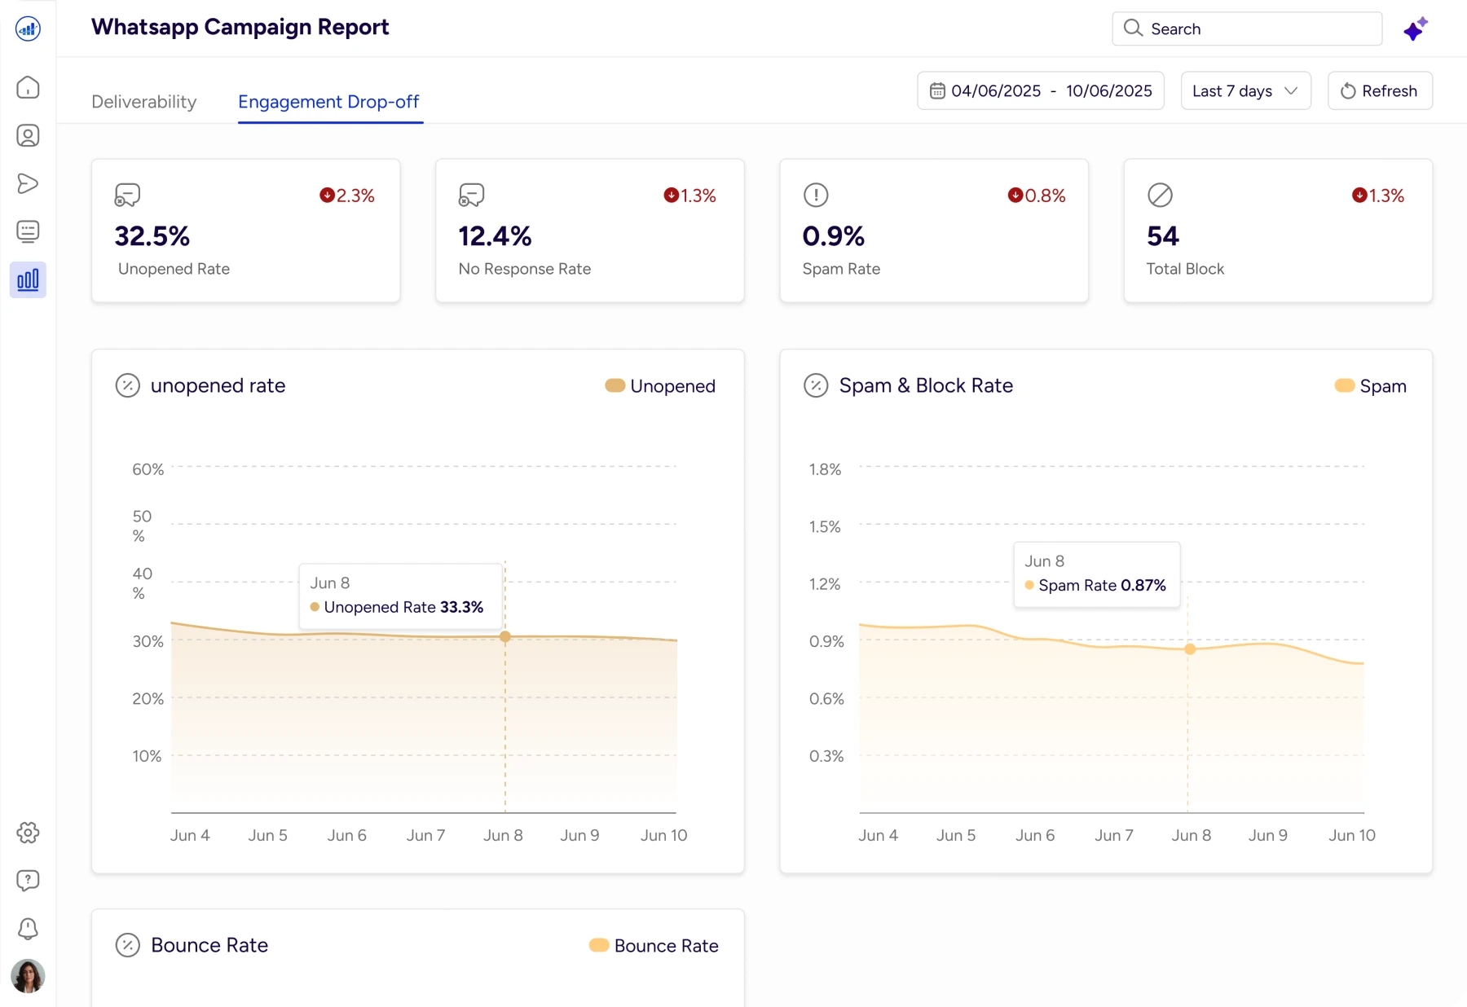The image size is (1467, 1007).
Task: Open the Messages icon in sidebar
Action: (28, 231)
